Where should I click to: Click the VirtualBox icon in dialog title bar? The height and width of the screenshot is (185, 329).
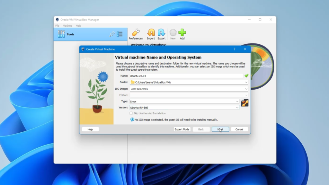(x=83, y=49)
